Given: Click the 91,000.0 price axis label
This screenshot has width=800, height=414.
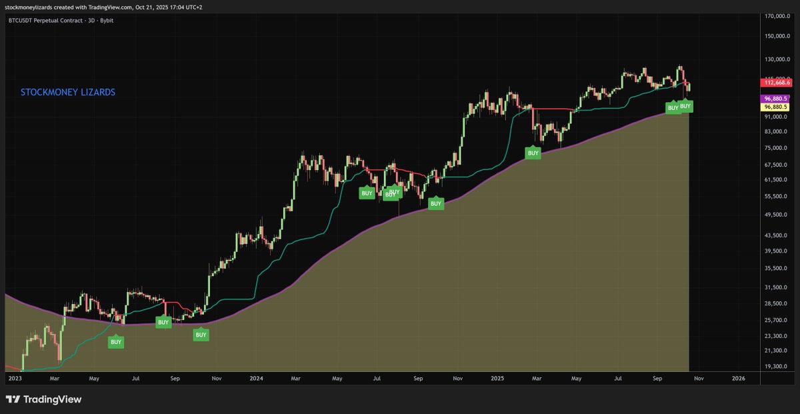Looking at the screenshot, I should click(x=777, y=117).
